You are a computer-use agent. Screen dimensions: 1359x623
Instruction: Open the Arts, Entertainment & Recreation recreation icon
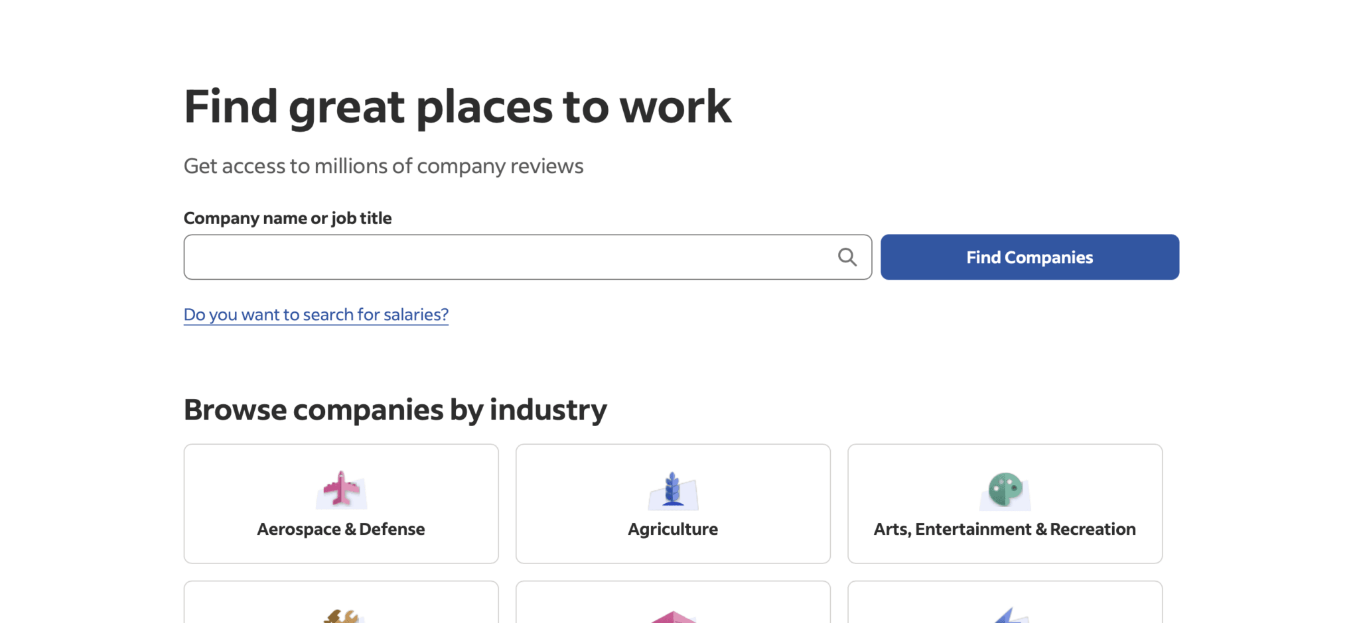pyautogui.click(x=1004, y=488)
